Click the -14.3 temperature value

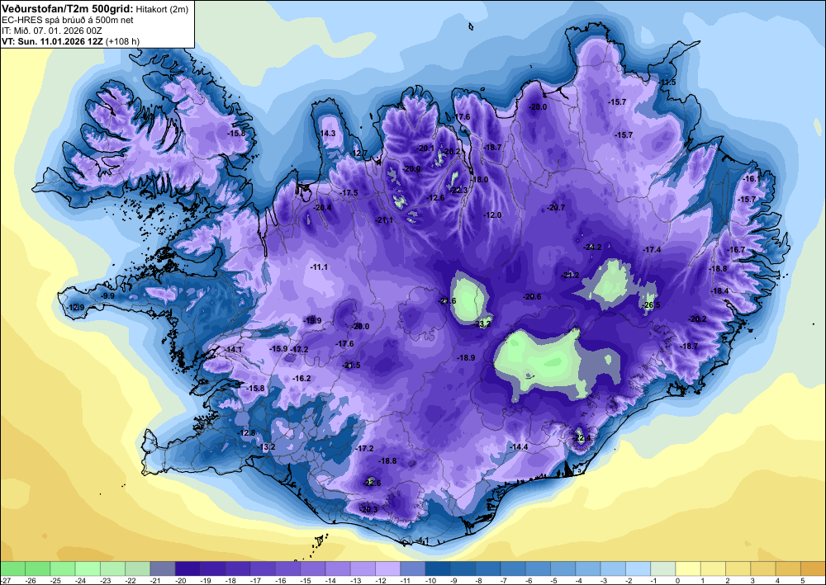pyautogui.click(x=326, y=134)
